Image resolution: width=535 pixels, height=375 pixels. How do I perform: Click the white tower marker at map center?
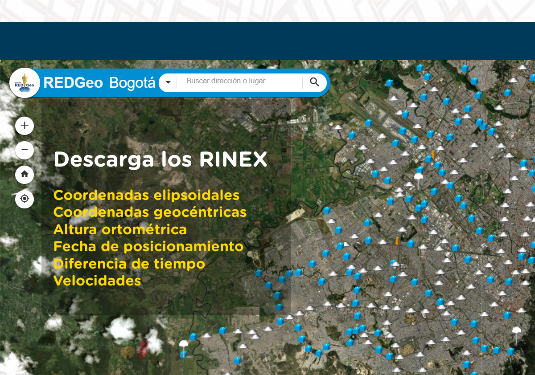[x=418, y=178]
